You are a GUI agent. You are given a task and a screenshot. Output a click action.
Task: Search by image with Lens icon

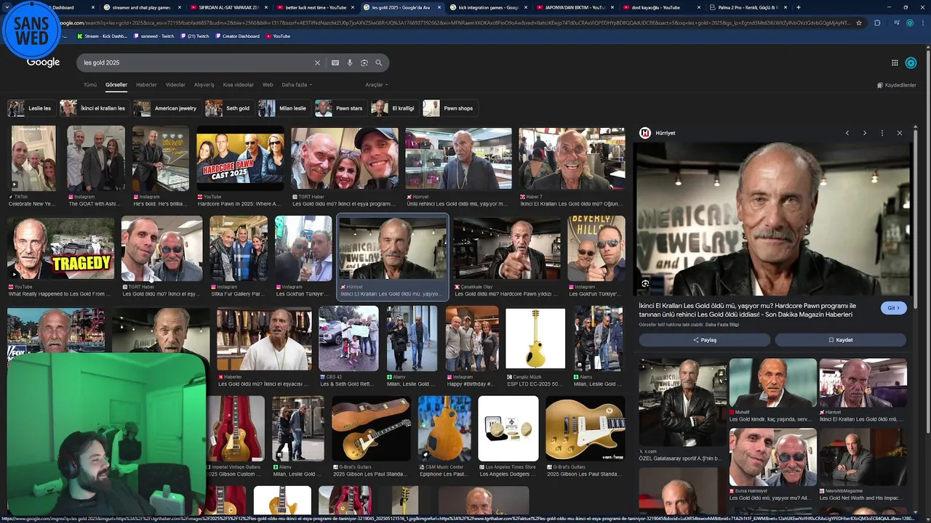[x=364, y=63]
